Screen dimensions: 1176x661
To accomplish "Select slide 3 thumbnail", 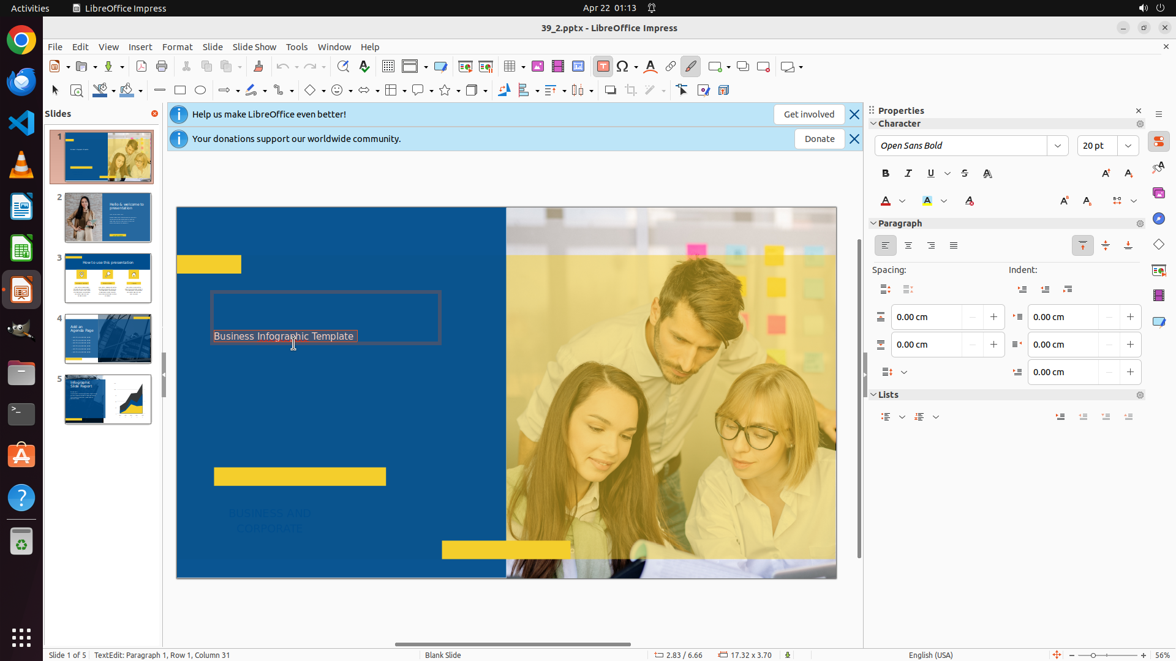I will coord(108,278).
